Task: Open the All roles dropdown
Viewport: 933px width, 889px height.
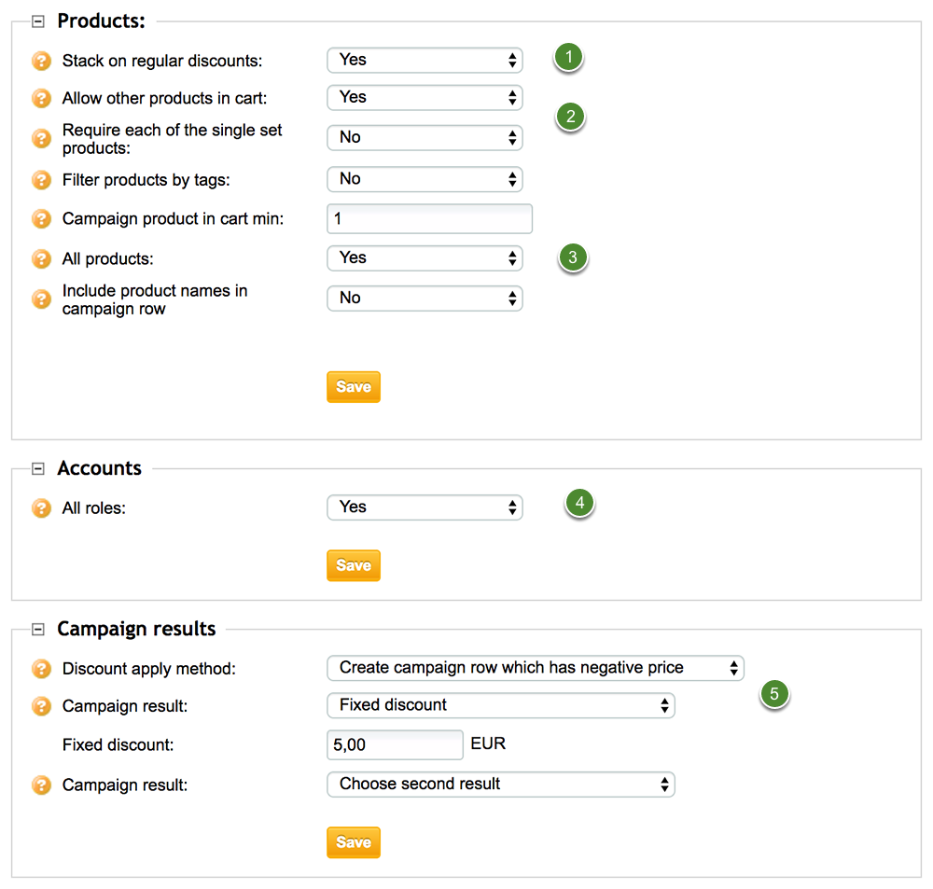Action: tap(425, 507)
